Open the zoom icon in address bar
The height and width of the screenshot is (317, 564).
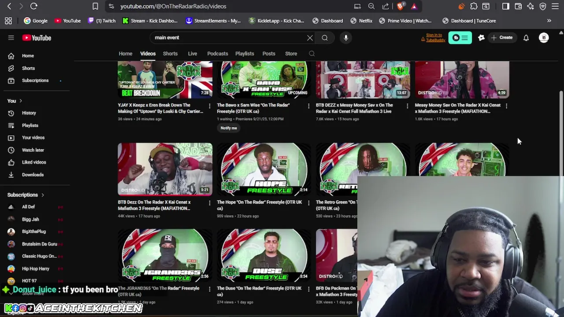pos(371,6)
